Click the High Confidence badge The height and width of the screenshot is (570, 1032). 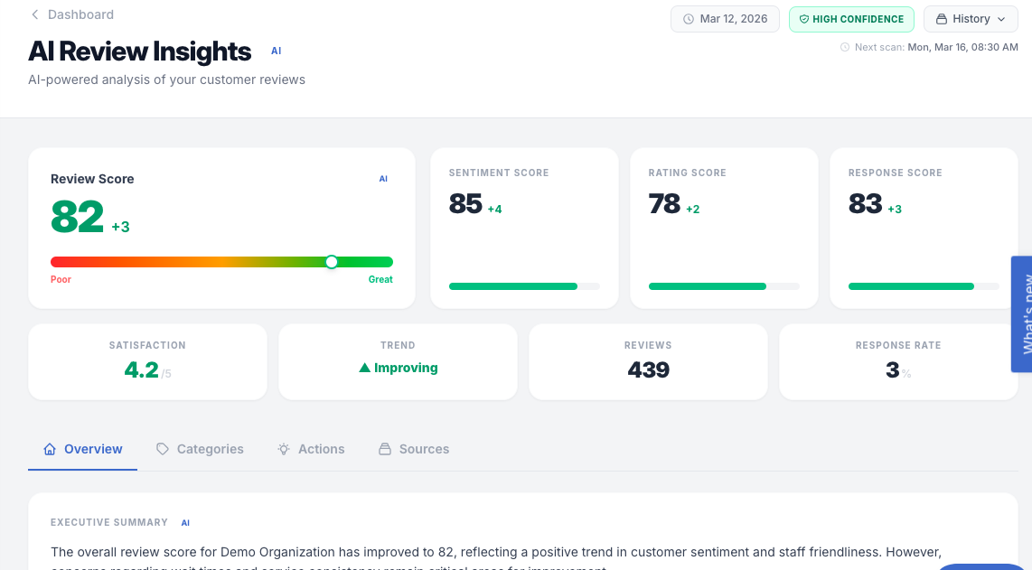[851, 19]
